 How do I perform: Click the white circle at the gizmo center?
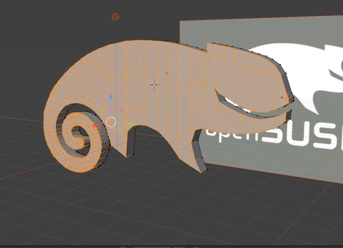tap(111, 122)
